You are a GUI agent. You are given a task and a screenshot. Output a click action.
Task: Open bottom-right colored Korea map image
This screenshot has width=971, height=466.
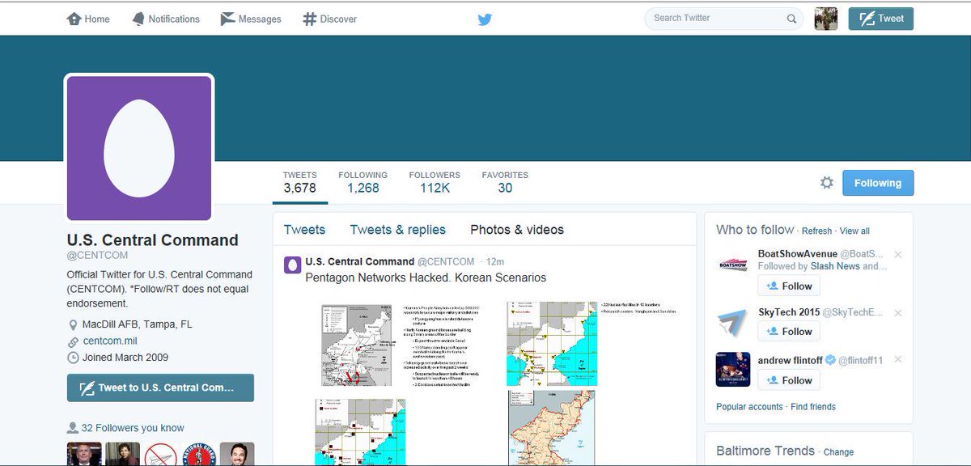pyautogui.click(x=551, y=428)
